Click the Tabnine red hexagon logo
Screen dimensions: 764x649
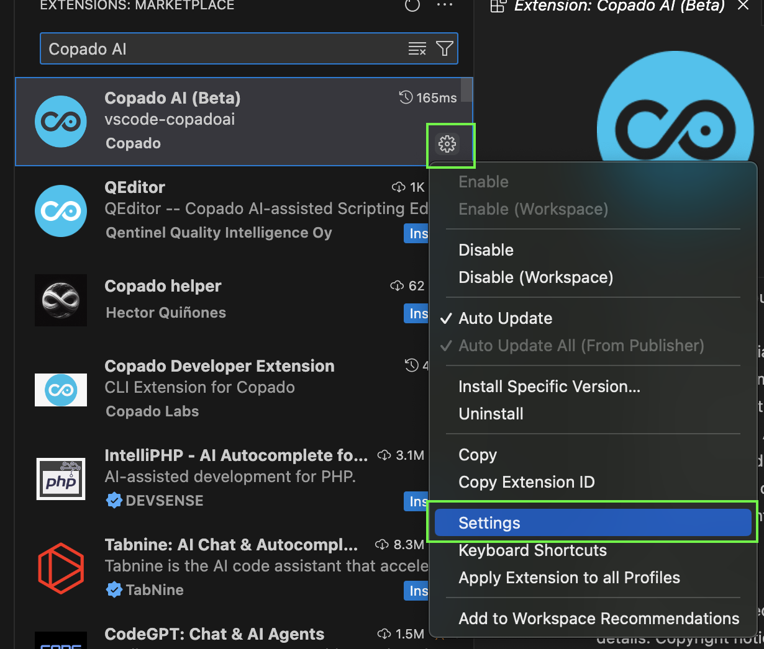[61, 568]
